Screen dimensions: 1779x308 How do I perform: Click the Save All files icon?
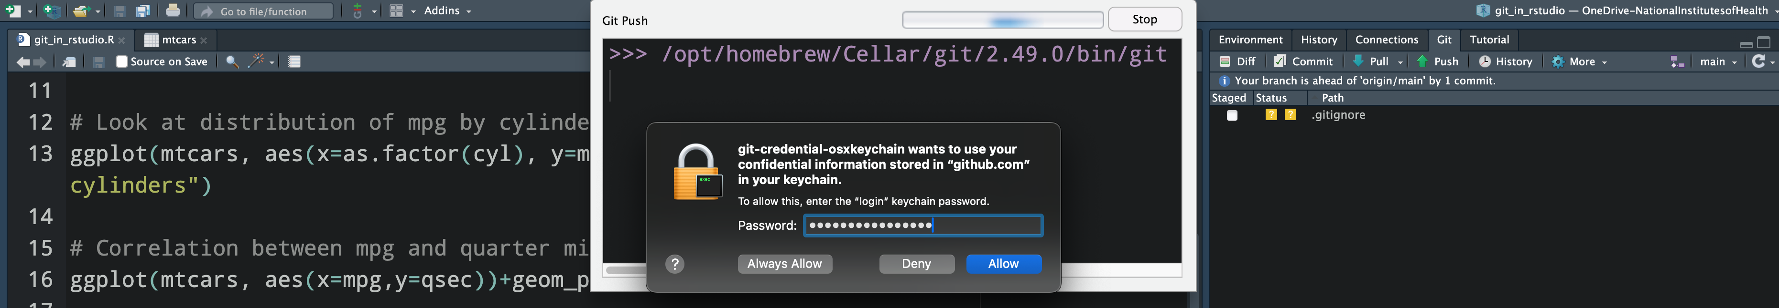(x=143, y=11)
